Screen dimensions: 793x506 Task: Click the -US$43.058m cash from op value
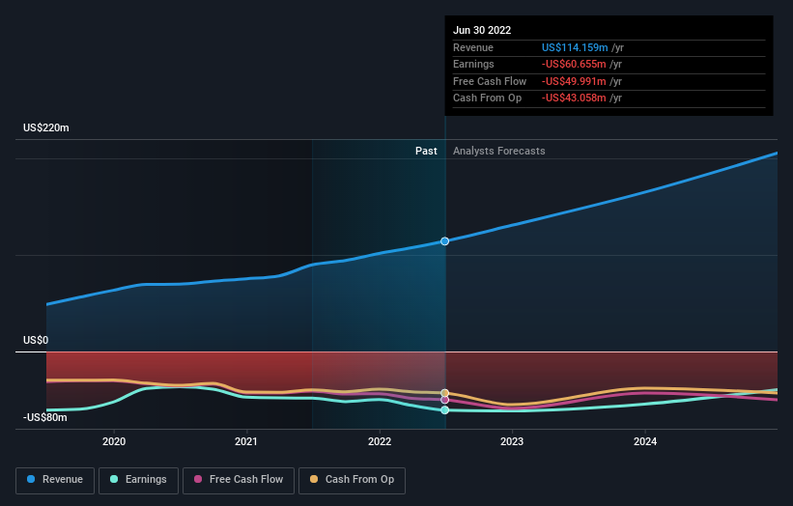(574, 98)
